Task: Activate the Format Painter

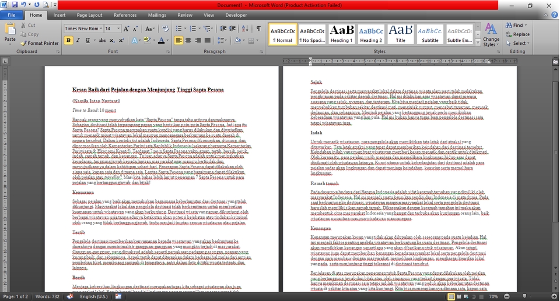Action: 39,43
